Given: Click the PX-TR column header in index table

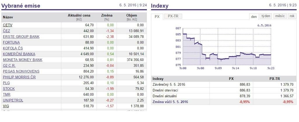Looking at the screenshot, I should 275,79.
